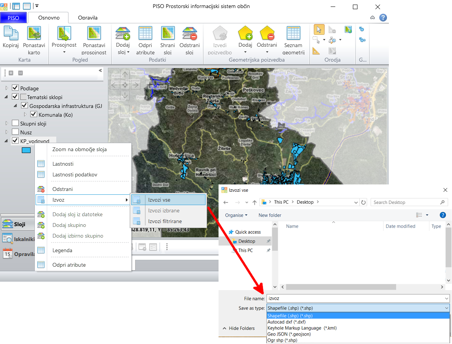The height and width of the screenshot is (344, 452).
Task: Select the arrow pointer tool in Orodja
Action: [x=319, y=29]
